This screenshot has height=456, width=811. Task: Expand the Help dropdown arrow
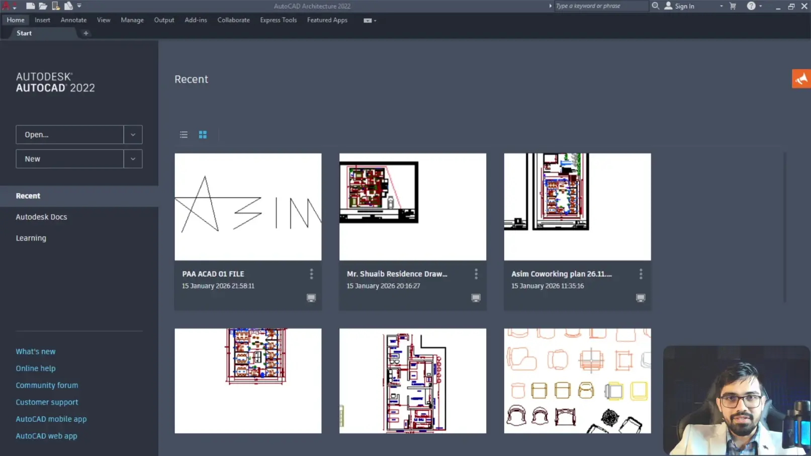[x=761, y=6]
